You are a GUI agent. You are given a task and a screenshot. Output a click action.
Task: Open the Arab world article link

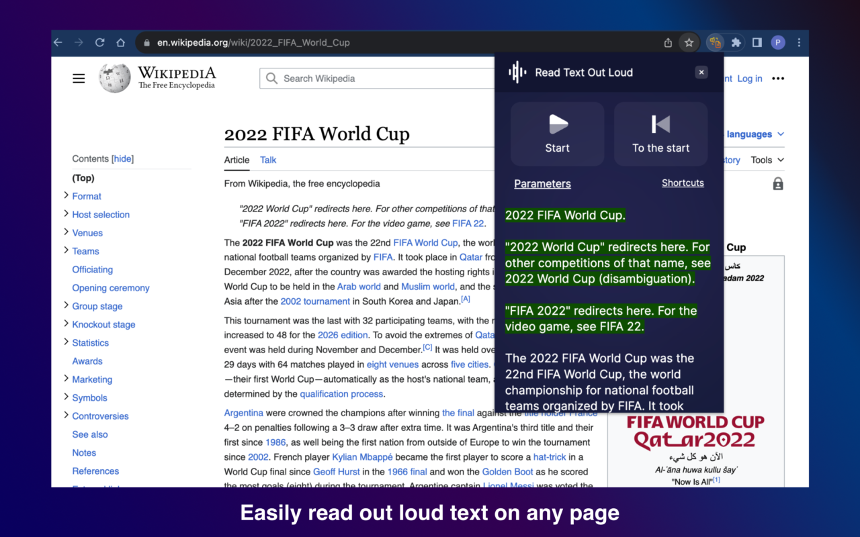[x=359, y=287]
